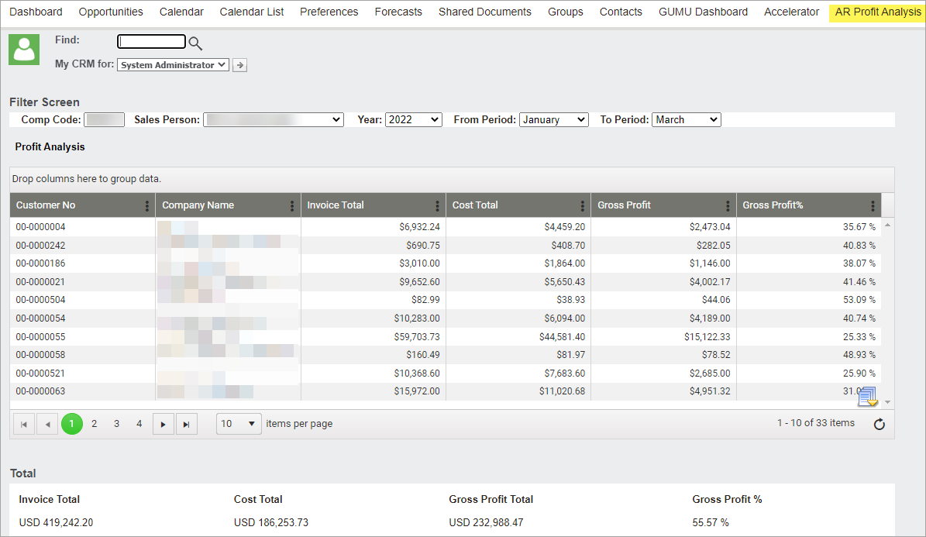
Task: Click the drop columns grouping area
Action: tap(452, 179)
